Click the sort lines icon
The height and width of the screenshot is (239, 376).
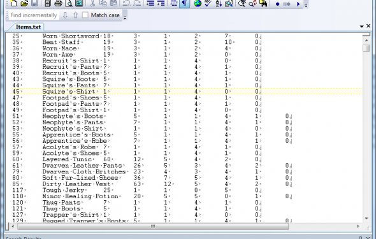click(219, 3)
